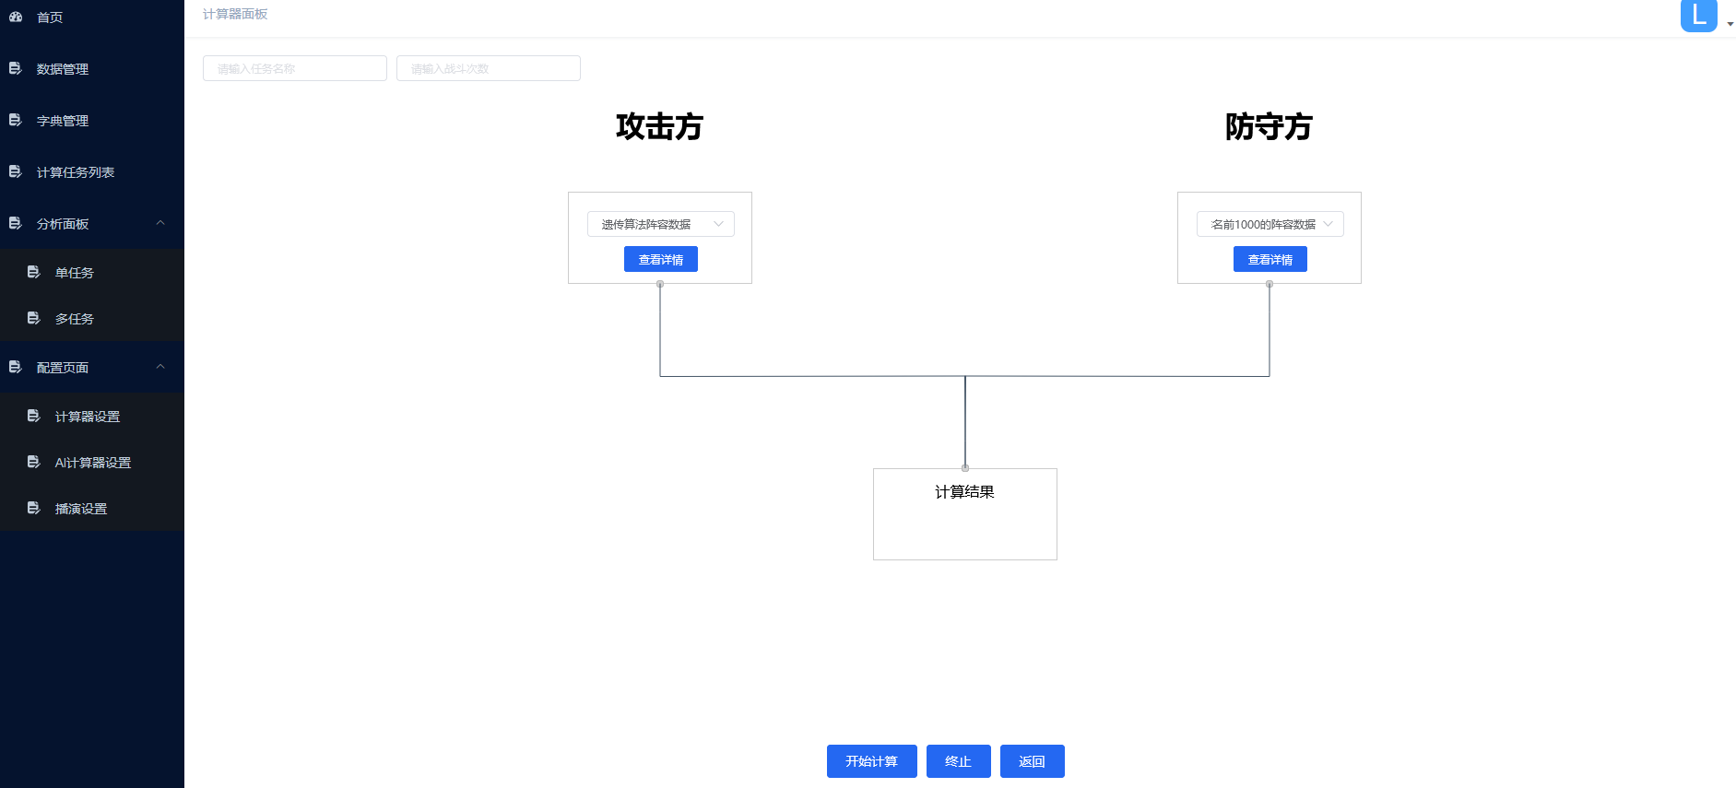Click the icon next to 计算任务列表
Screen dimensions: 1736x788
(16, 171)
